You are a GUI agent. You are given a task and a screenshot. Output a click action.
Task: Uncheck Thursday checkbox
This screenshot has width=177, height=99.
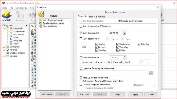(x=118, y=47)
